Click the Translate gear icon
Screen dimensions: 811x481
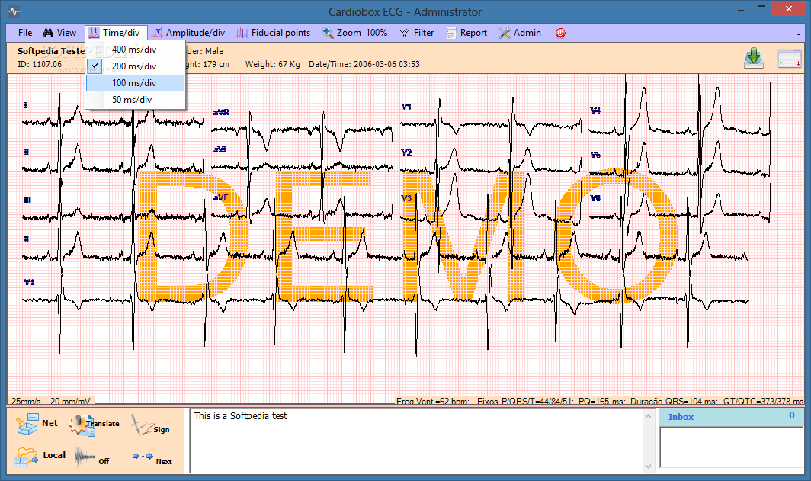tap(82, 425)
